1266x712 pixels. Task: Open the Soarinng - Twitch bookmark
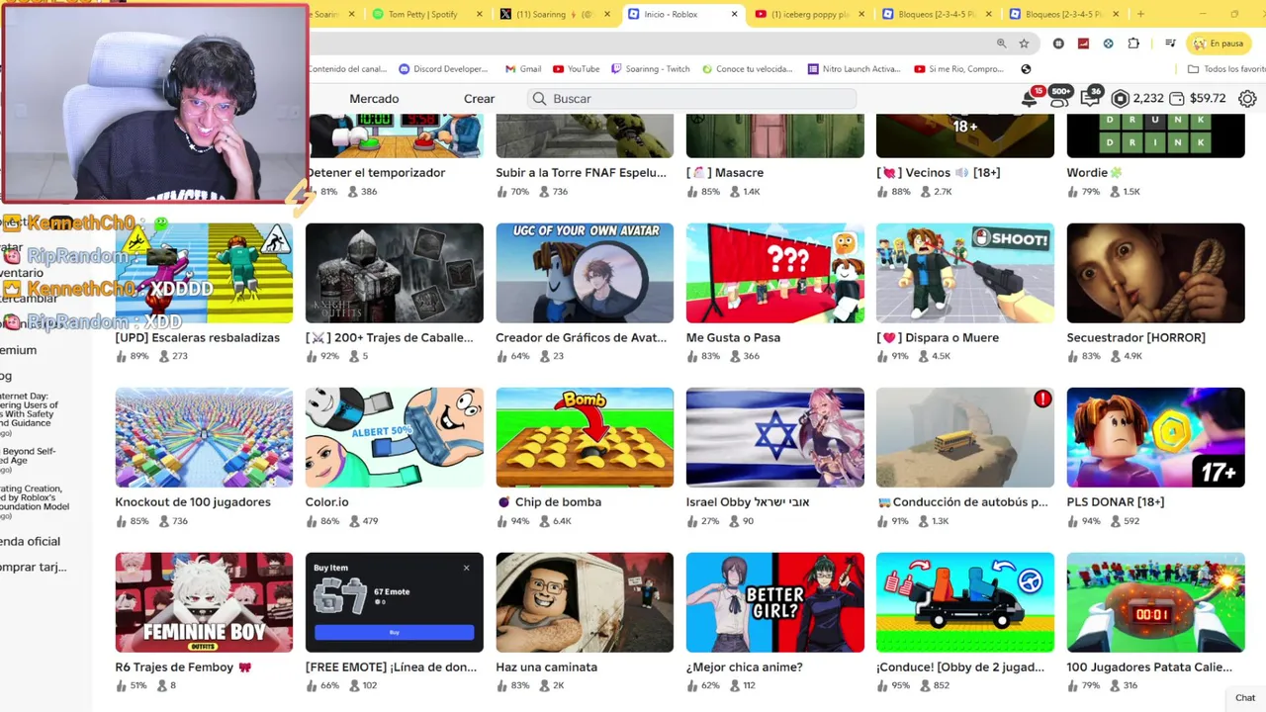[x=651, y=69]
